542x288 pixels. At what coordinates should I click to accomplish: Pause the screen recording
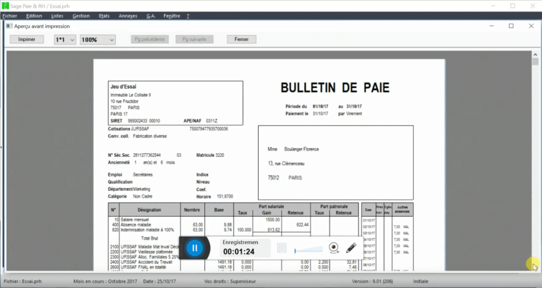pos(195,248)
